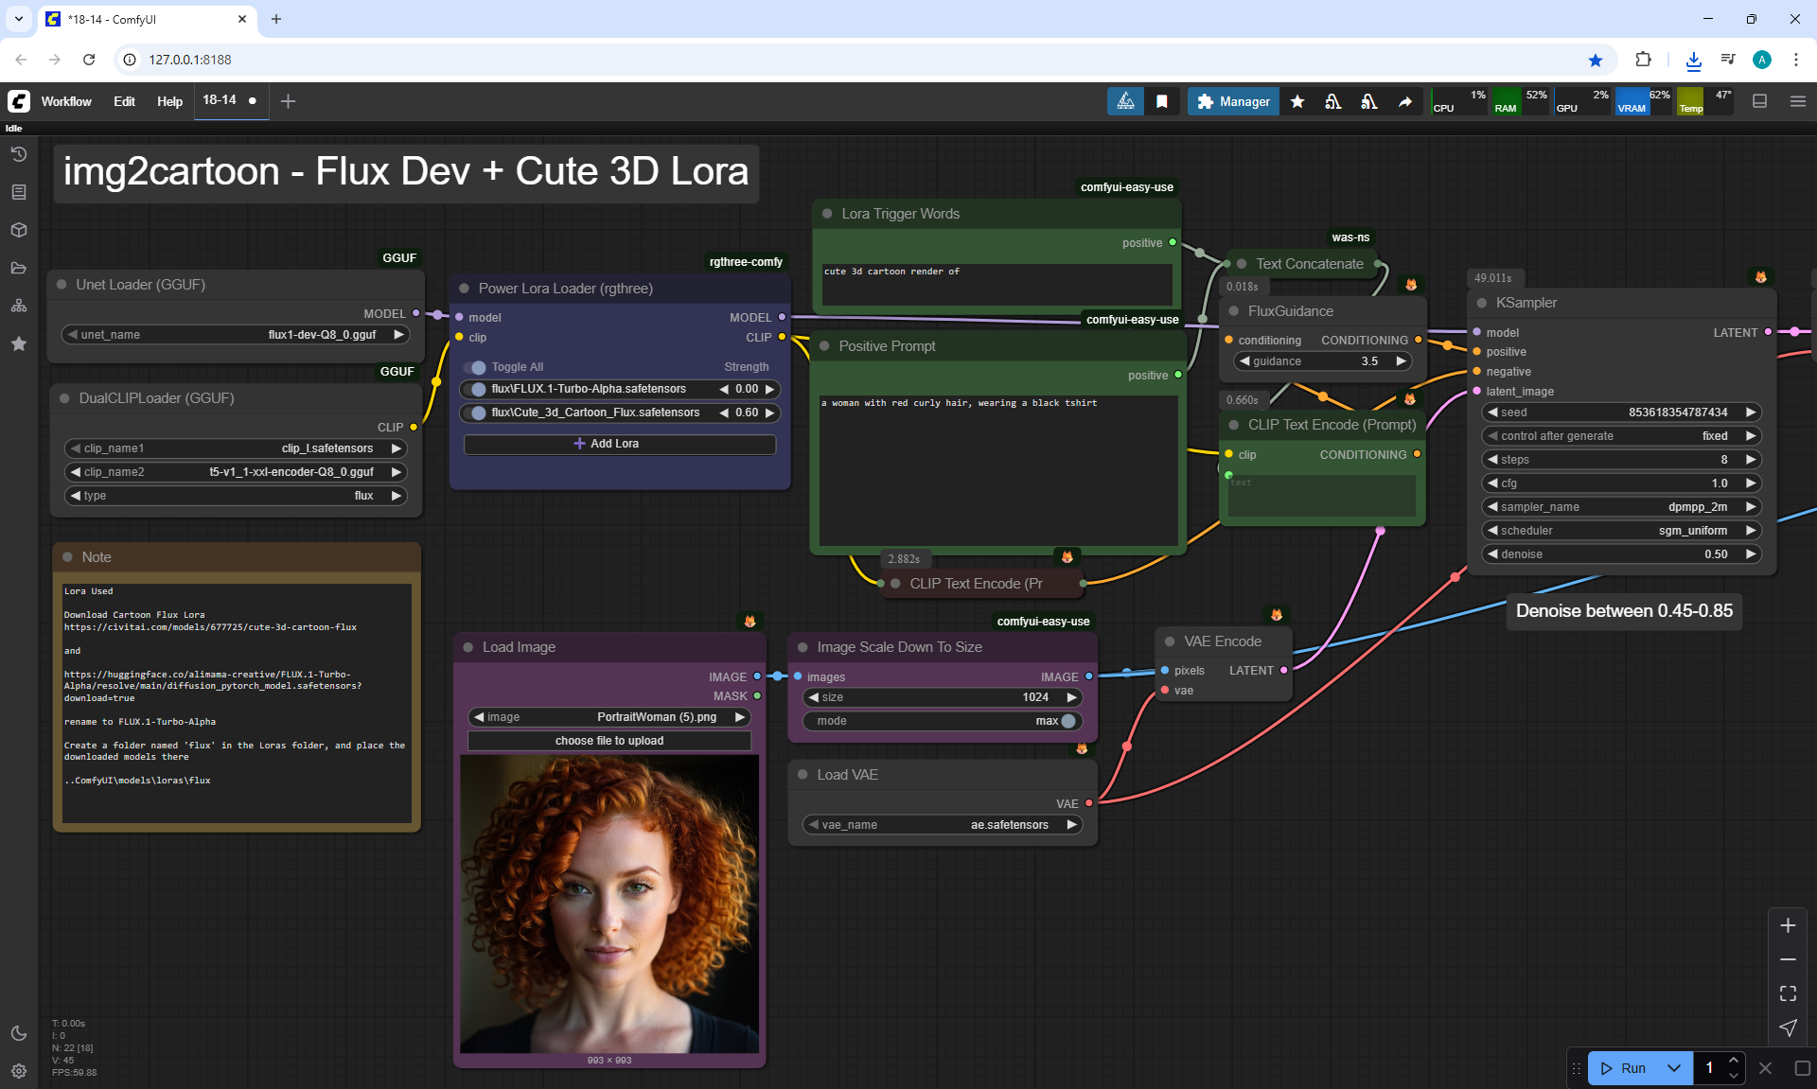The image size is (1817, 1089).
Task: Click choose file to upload button
Action: [x=609, y=741]
